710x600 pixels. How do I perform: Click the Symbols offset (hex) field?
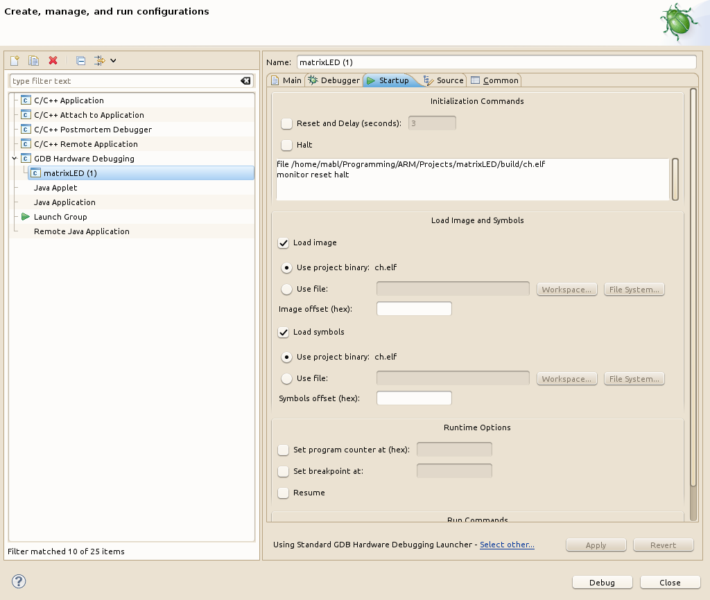(414, 398)
